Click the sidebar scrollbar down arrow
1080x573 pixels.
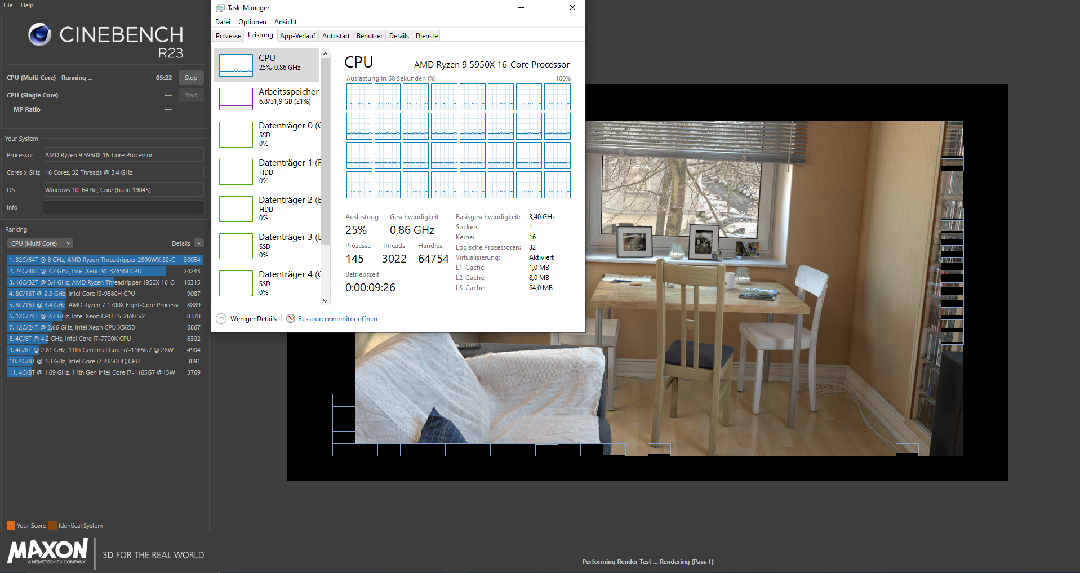click(x=325, y=301)
